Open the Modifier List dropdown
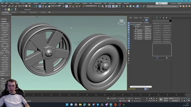This screenshot has height=107, width=191. (162, 23)
